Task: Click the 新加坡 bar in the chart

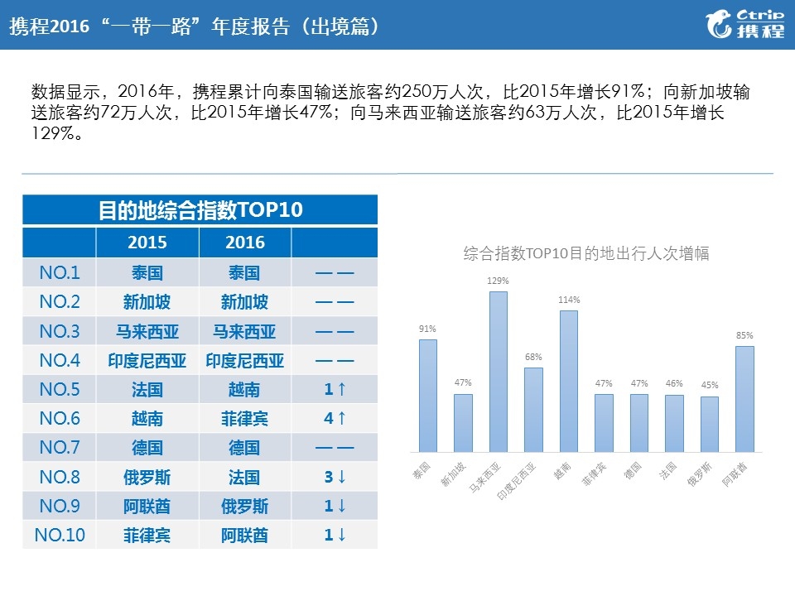Action: (463, 423)
